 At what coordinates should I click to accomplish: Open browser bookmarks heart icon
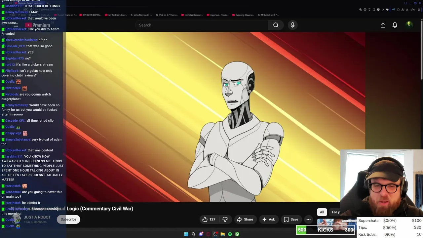[387, 10]
